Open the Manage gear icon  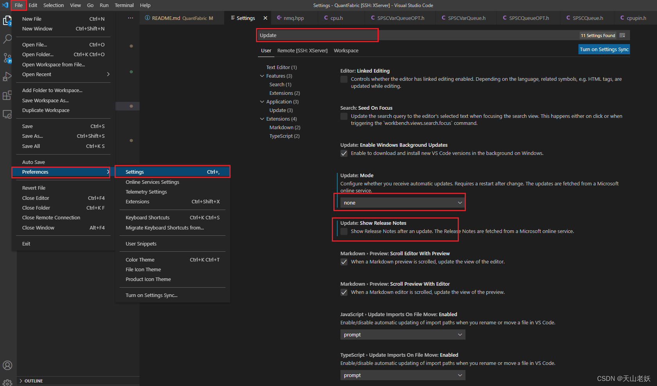pos(7,382)
